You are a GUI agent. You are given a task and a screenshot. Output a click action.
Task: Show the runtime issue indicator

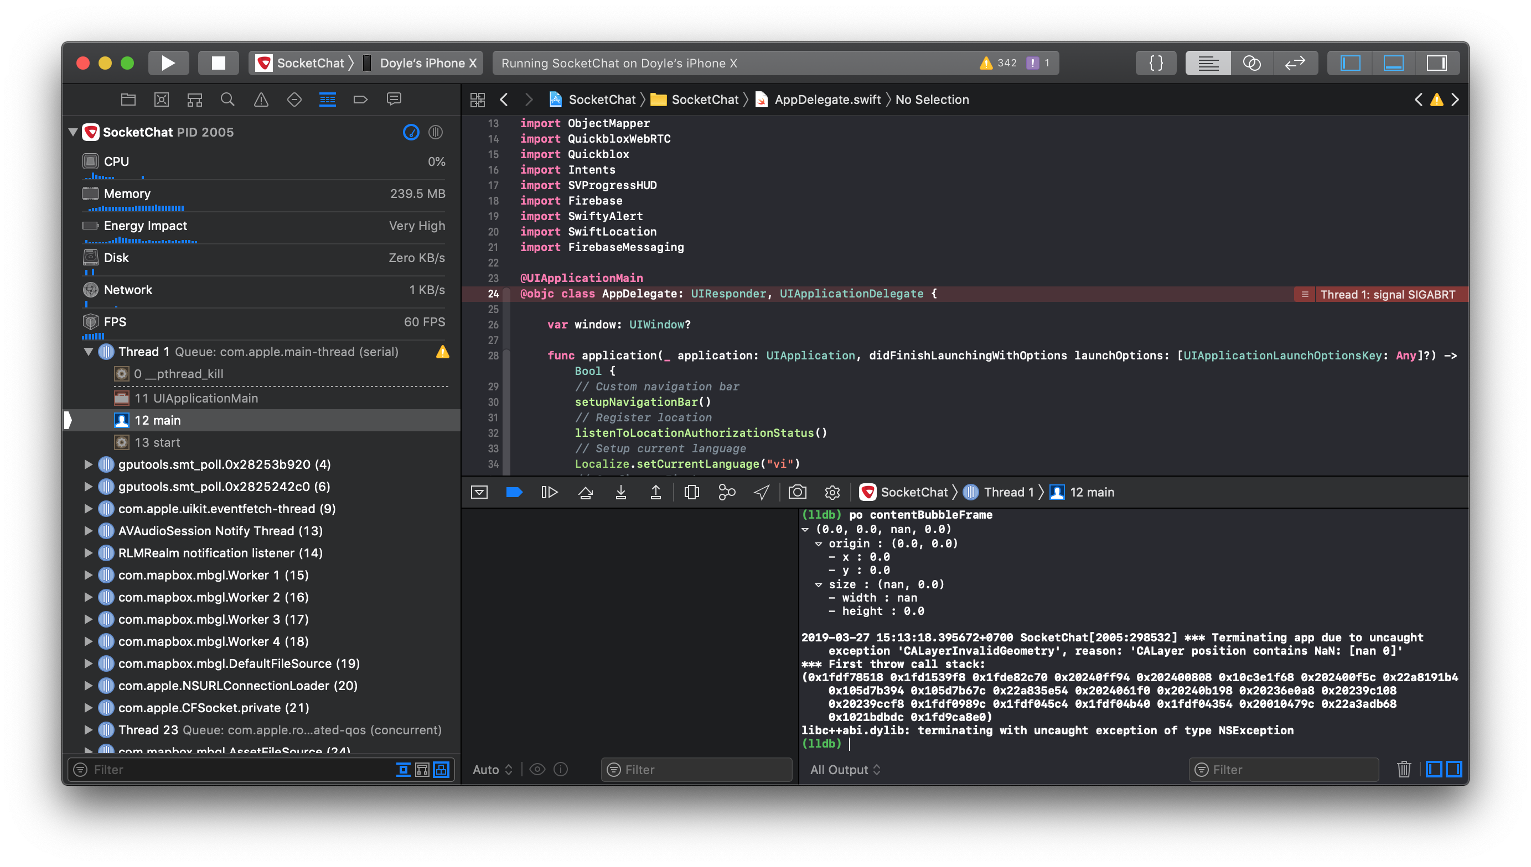1038,63
